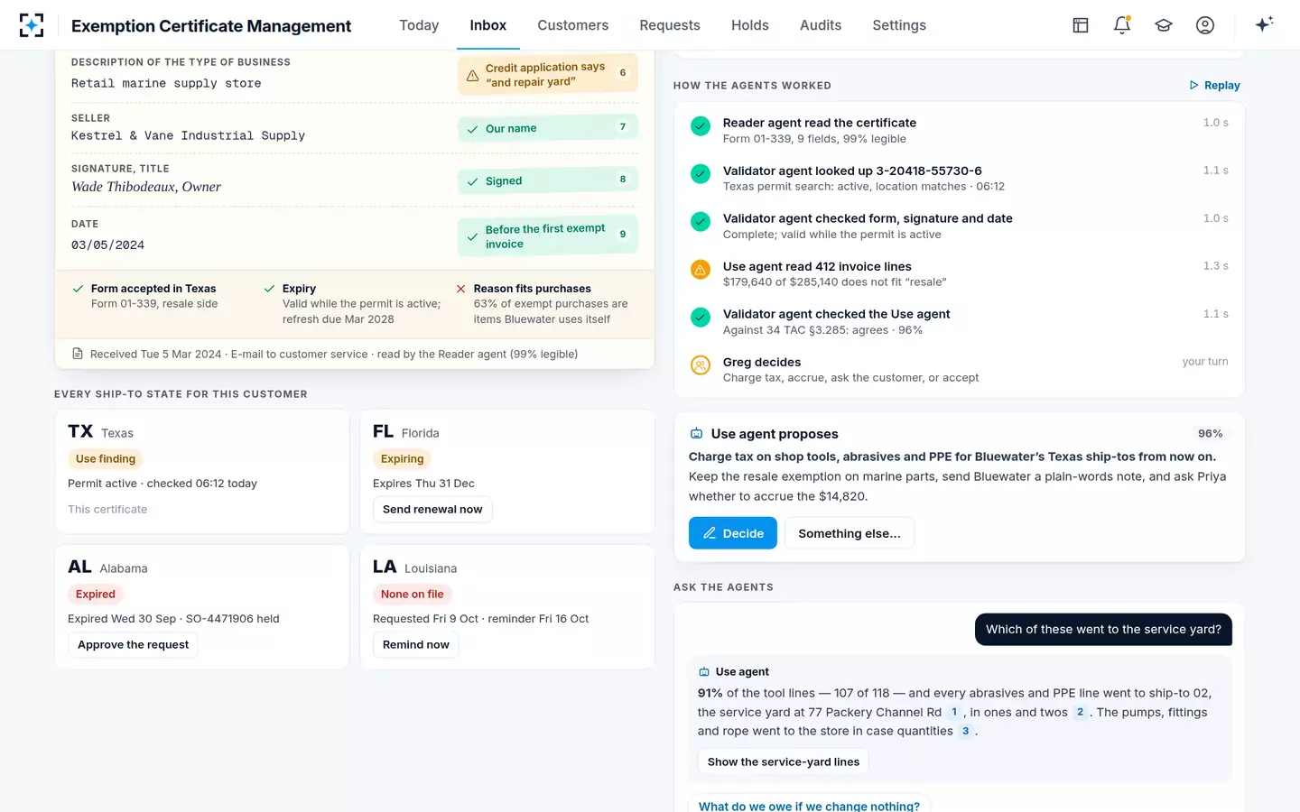Open the Audits tab

(x=821, y=25)
